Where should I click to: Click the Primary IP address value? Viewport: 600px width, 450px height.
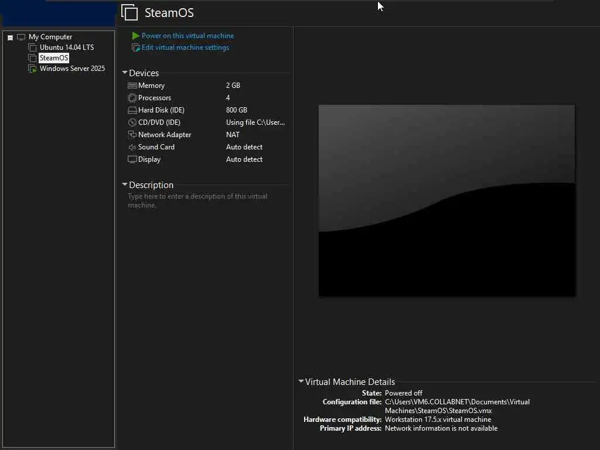(x=441, y=428)
